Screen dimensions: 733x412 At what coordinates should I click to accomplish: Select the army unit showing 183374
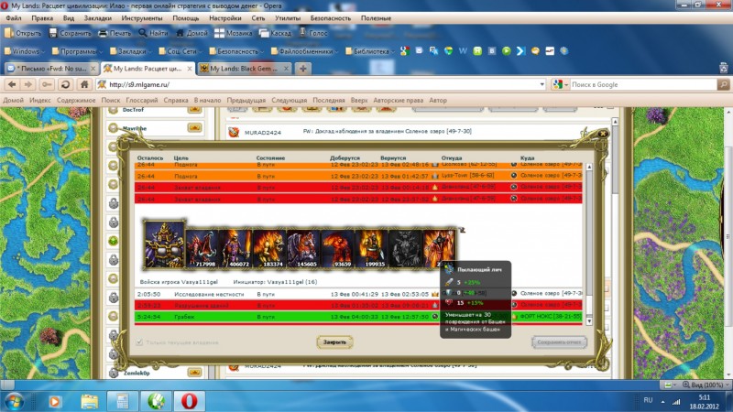point(269,249)
